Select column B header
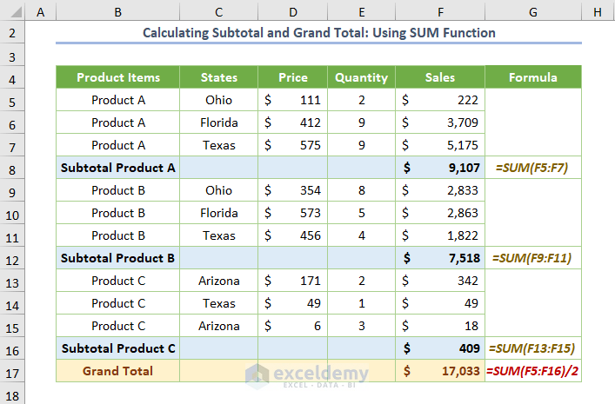Screen dimensions: 615x404 point(118,11)
